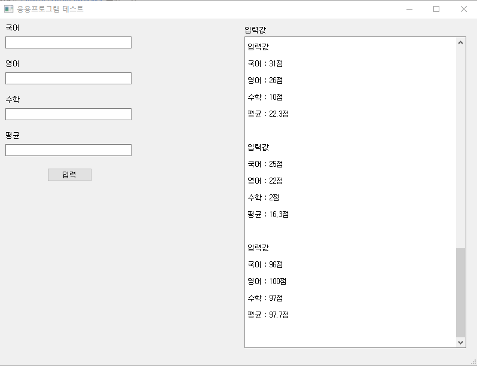Click the line '국어 : 25점'
The height and width of the screenshot is (366, 477).
click(265, 164)
